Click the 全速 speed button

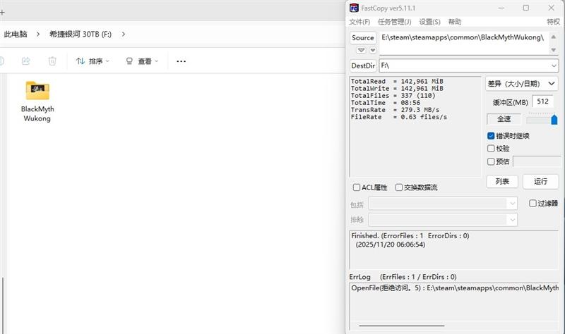click(x=504, y=119)
